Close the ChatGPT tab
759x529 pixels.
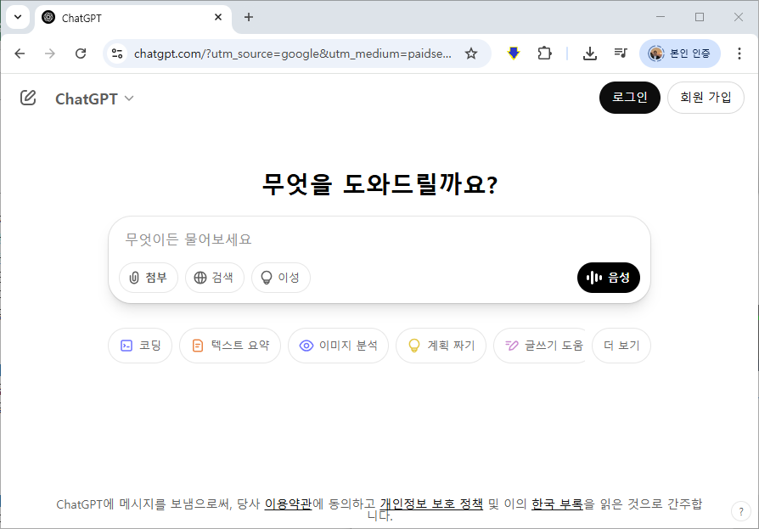[x=218, y=18]
